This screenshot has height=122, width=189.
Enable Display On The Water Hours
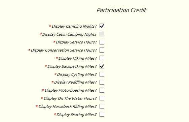tap(102, 98)
